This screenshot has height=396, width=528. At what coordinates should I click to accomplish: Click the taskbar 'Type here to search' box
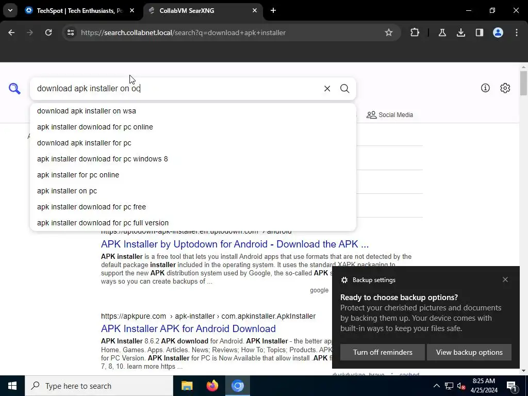click(x=99, y=386)
